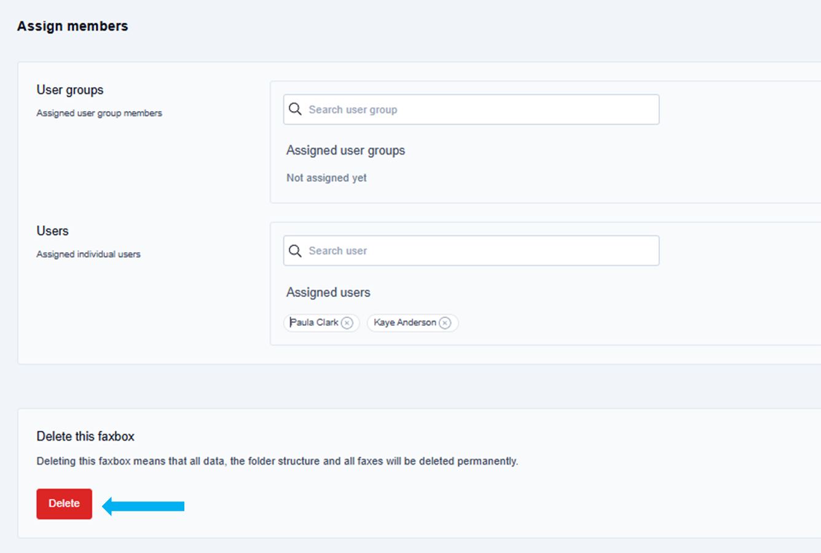Click the Delete this faxbox heading
Image resolution: width=821 pixels, height=553 pixels.
[85, 436]
